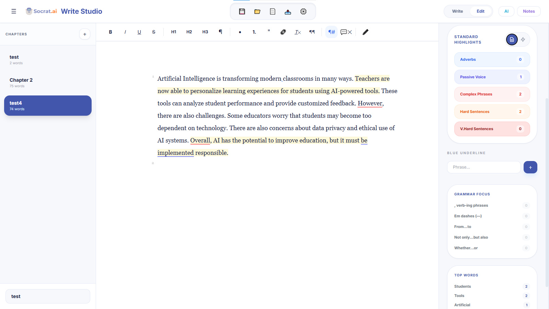The image size is (549, 309).
Task: Open the hamburger menu
Action: coord(14,11)
